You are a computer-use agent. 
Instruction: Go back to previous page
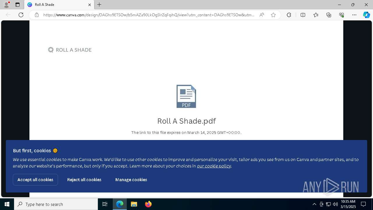pos(8,15)
